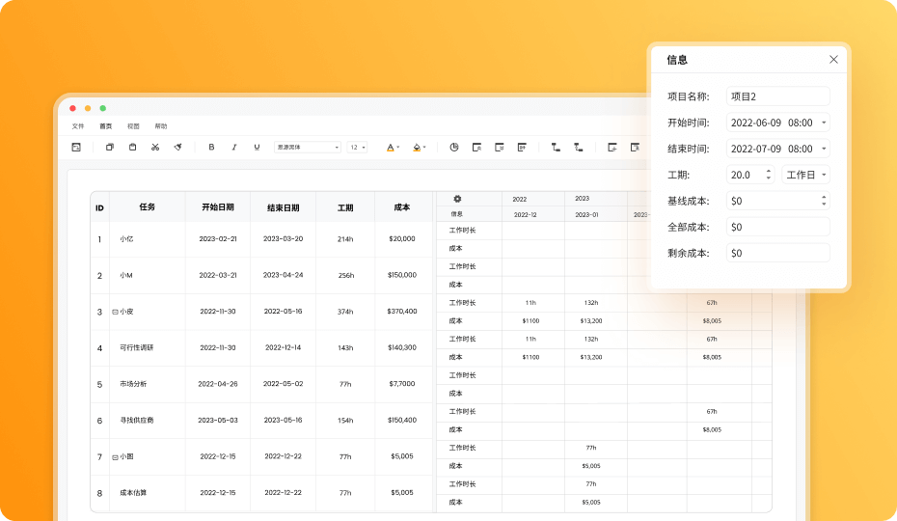Select the Format Painter brush icon
Screen dimensions: 897x521
coord(177,148)
